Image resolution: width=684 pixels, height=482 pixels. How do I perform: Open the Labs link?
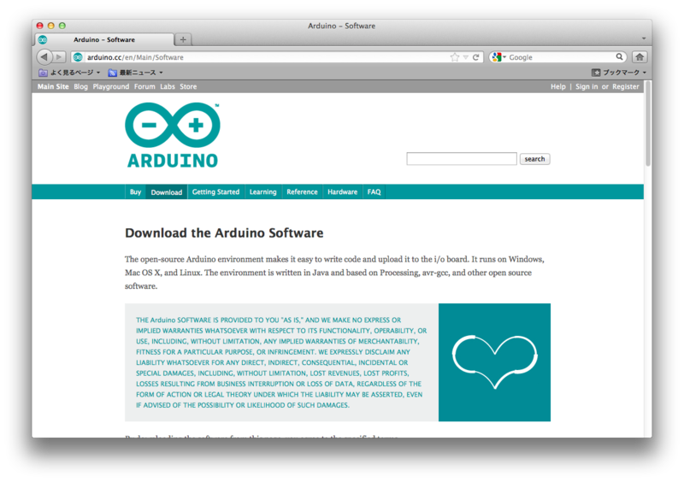(x=167, y=86)
